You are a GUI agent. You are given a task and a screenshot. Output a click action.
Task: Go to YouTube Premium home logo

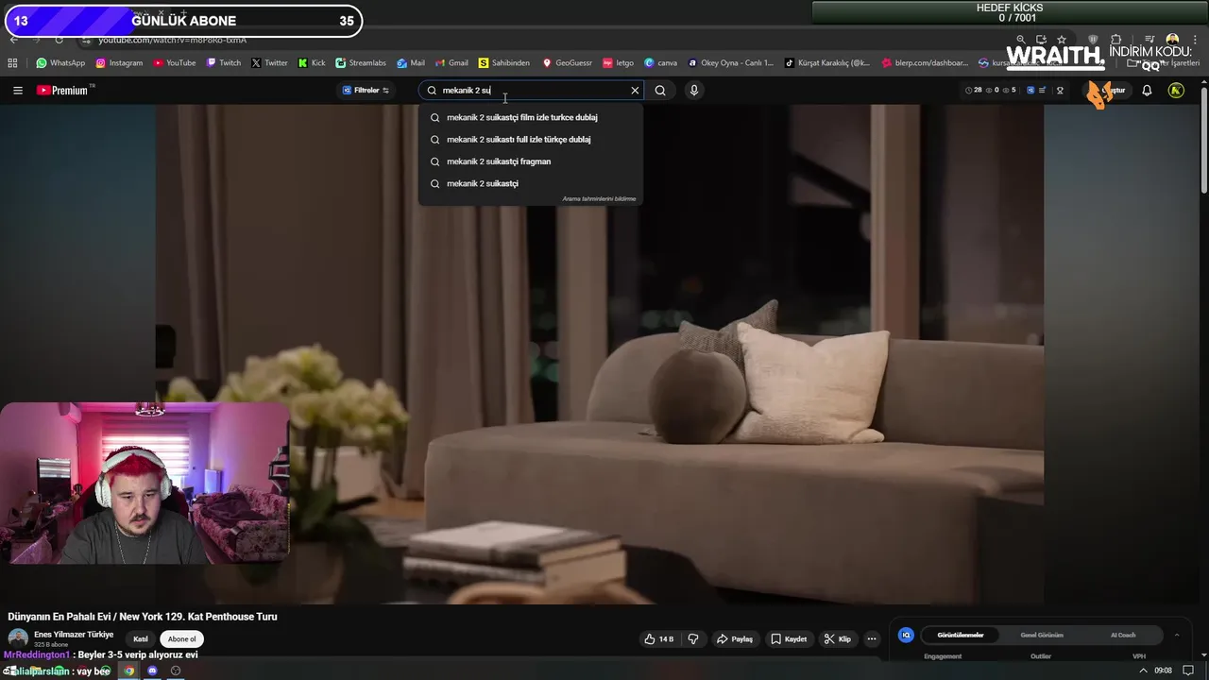[62, 91]
